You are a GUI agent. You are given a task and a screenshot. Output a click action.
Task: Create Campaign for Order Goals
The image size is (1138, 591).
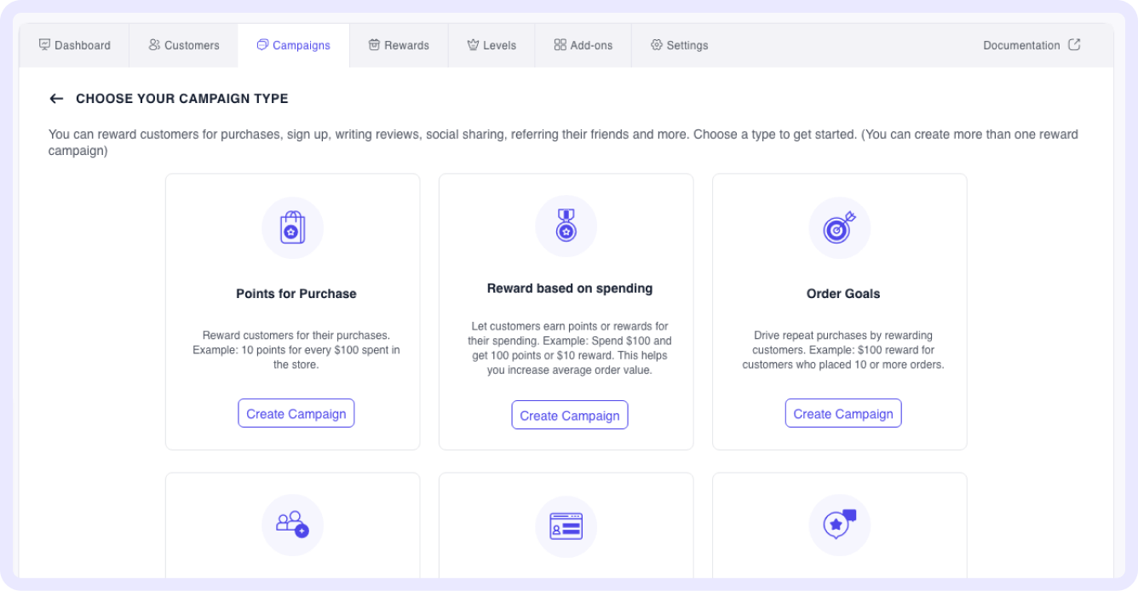pyautogui.click(x=843, y=413)
